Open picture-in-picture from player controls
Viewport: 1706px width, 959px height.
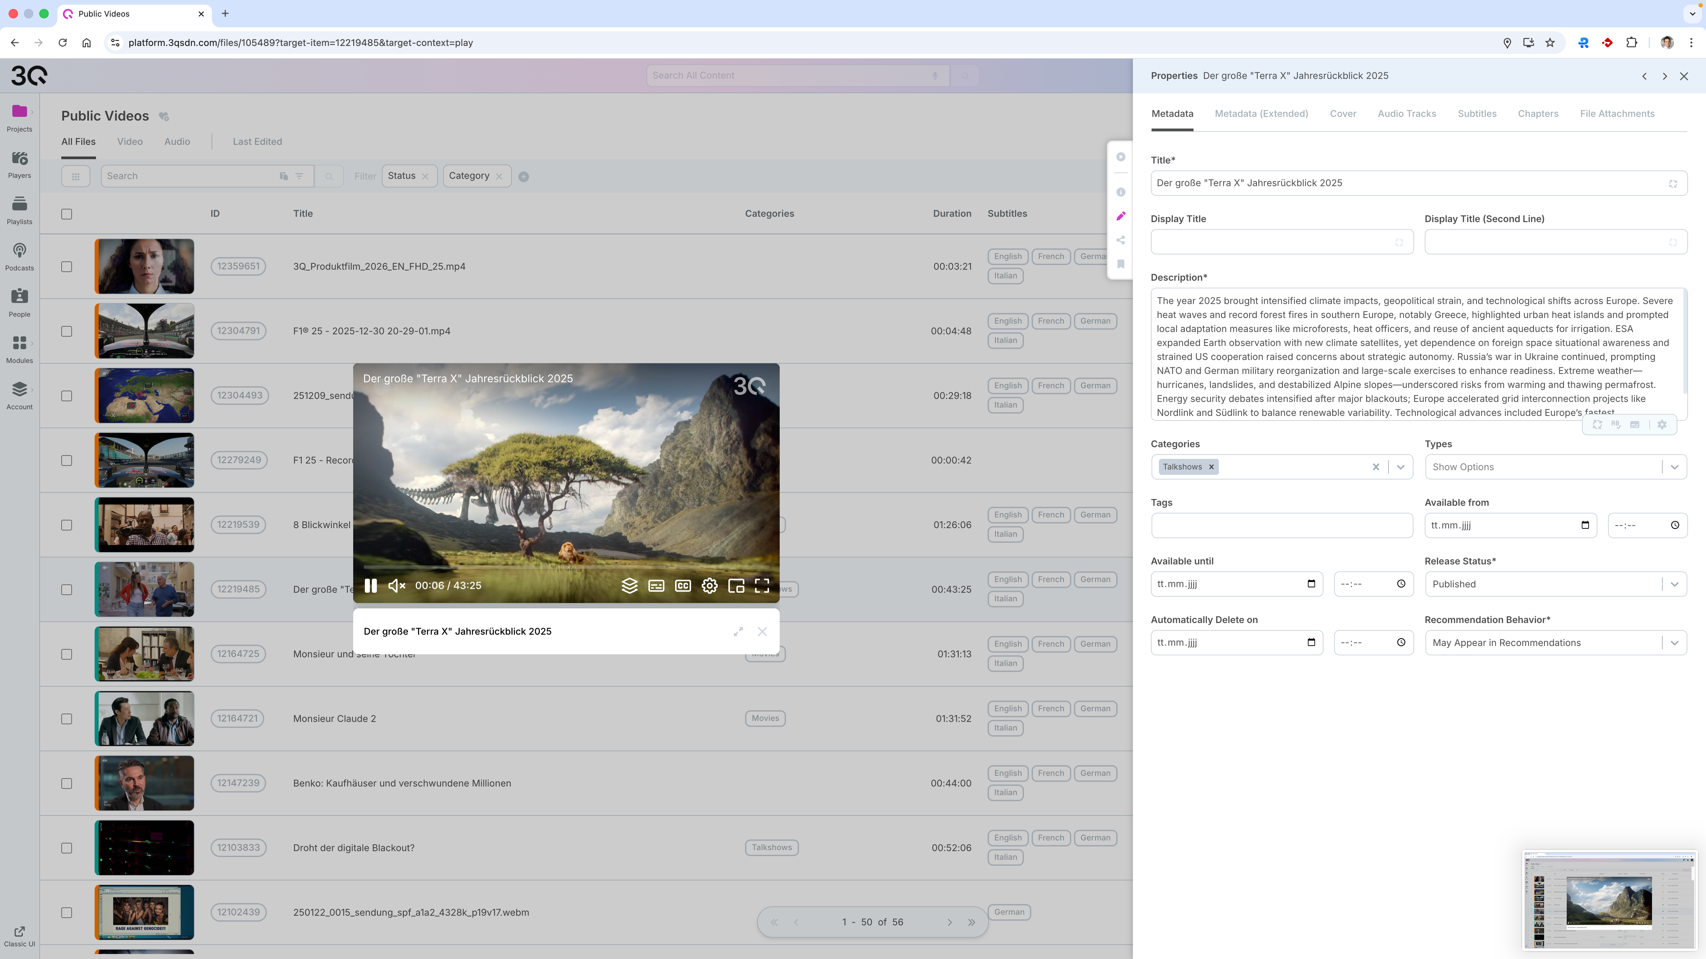[x=736, y=586]
